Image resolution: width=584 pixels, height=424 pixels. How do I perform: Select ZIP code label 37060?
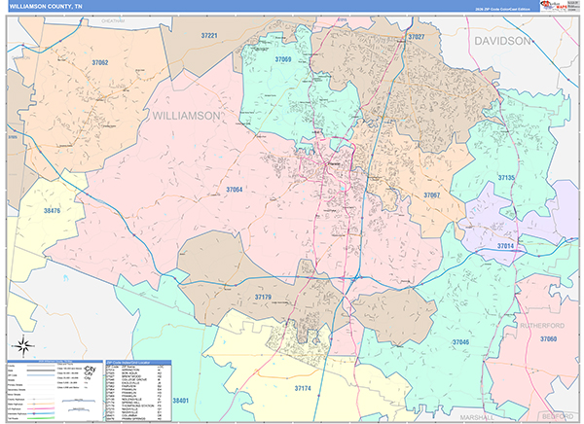(x=549, y=338)
